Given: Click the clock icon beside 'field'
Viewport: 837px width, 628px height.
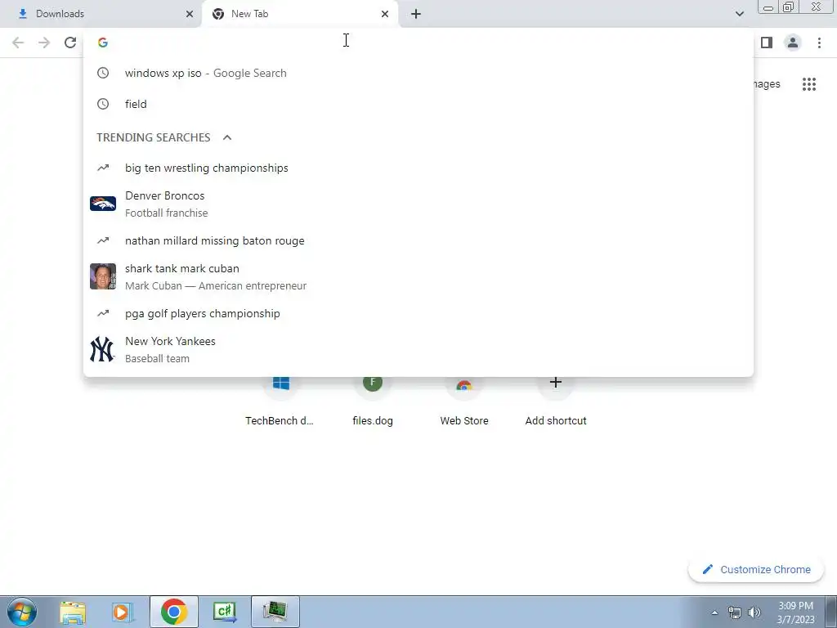Looking at the screenshot, I should [x=103, y=104].
